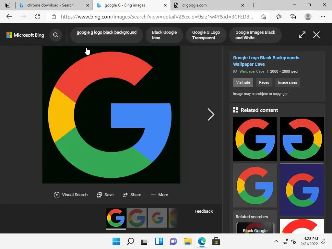Select Google G Logo Transparent suggestion chip

pyautogui.click(x=206, y=35)
